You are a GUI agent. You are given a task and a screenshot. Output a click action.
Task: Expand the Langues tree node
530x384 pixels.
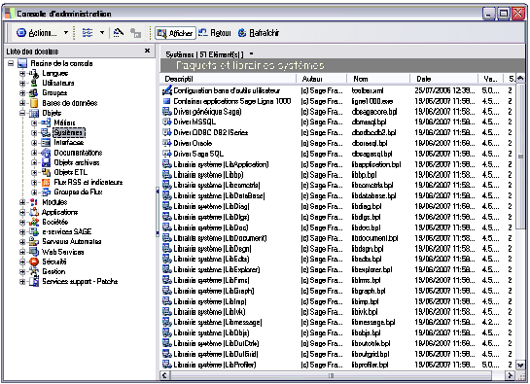pos(22,73)
